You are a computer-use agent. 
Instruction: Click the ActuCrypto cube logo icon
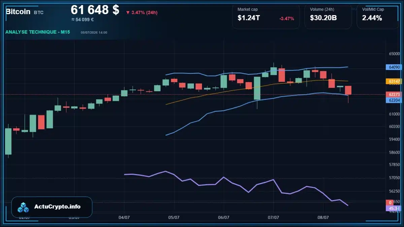pyautogui.click(x=24, y=207)
